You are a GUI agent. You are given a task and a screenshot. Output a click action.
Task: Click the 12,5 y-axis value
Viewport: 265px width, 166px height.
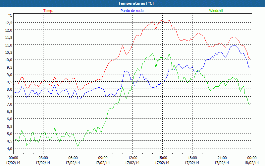pyautogui.click(x=9, y=23)
